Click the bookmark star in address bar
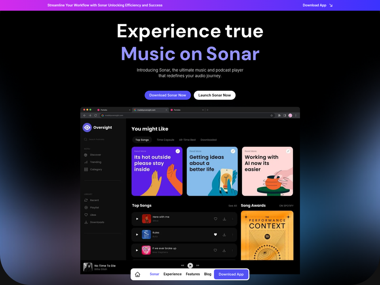The width and height of the screenshot is (380, 285). pos(272,116)
